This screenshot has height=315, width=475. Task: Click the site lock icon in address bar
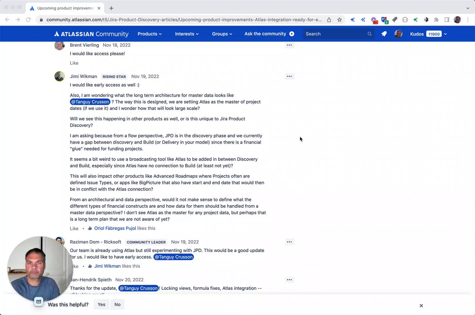point(41,20)
